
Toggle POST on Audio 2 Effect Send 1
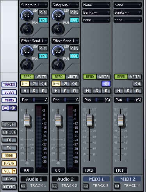74,56
